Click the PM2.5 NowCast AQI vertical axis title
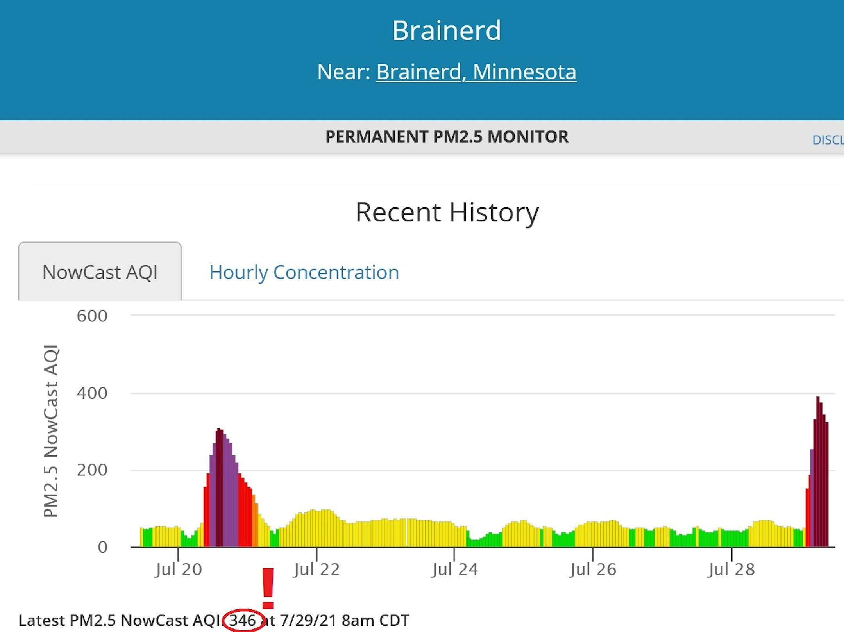The height and width of the screenshot is (632, 844). coord(51,431)
